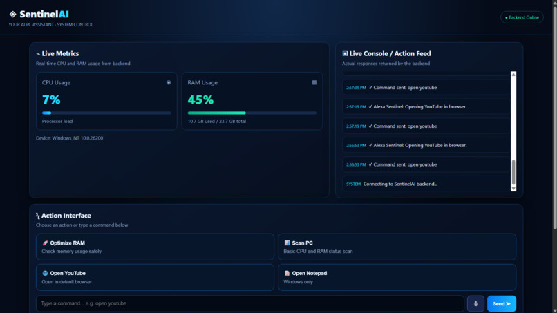This screenshot has width=557, height=313.
Task: Select the SYSTEM Connecting to SentinelAI backend entry
Action: 426,184
